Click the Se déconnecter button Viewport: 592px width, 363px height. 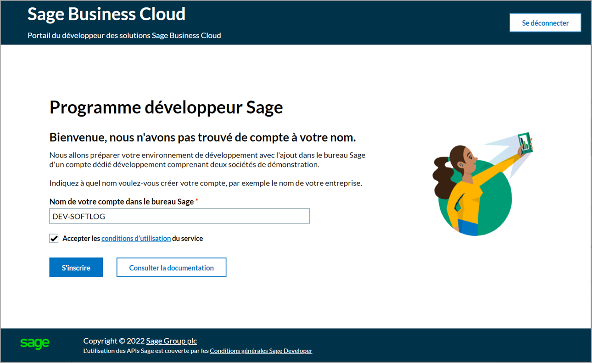point(545,23)
